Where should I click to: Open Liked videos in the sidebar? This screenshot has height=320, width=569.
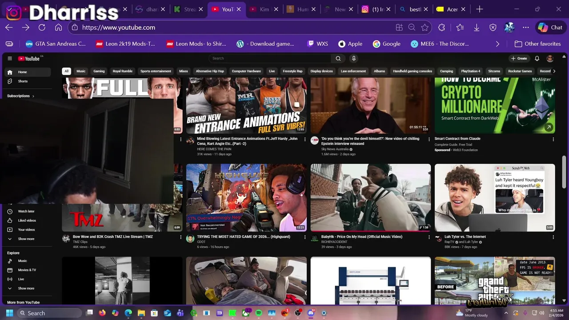pyautogui.click(x=28, y=220)
